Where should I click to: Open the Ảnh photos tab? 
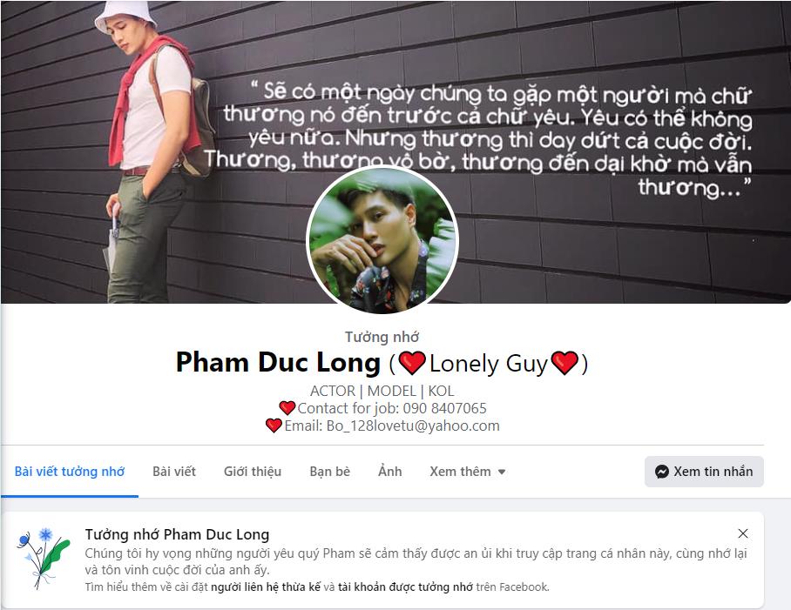coord(390,472)
